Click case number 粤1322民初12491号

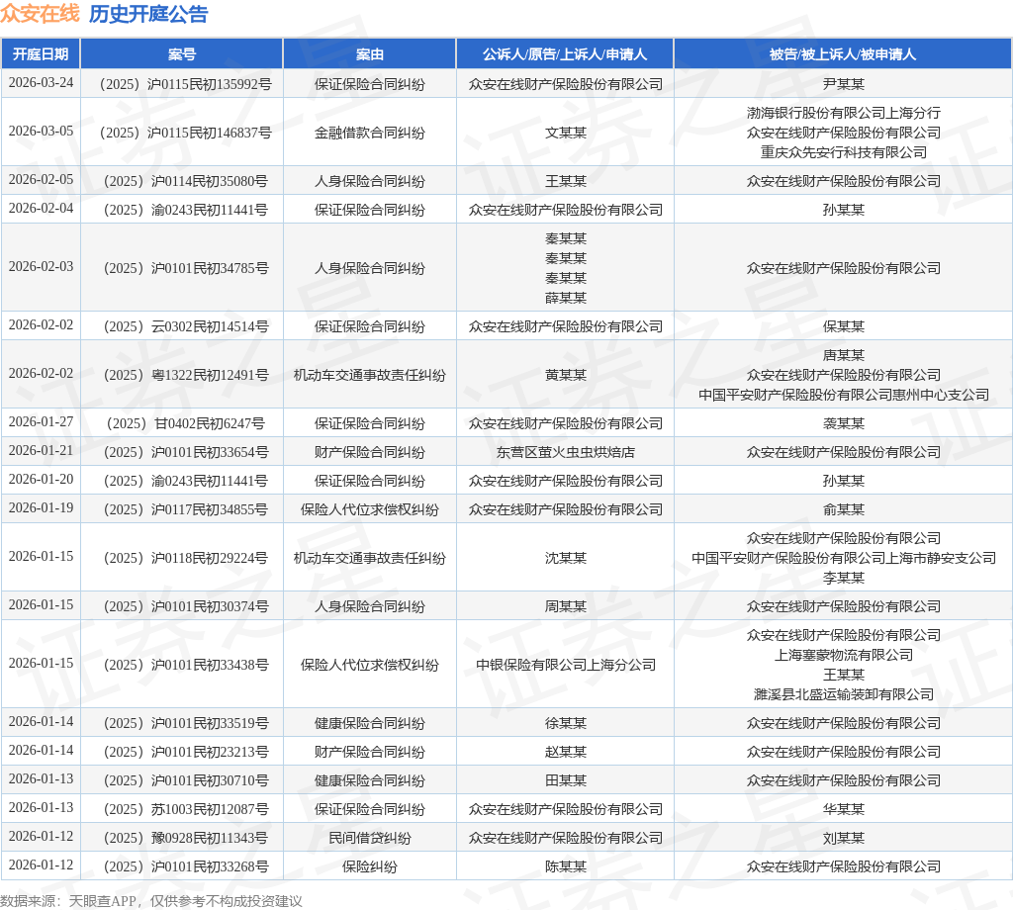tap(210, 375)
